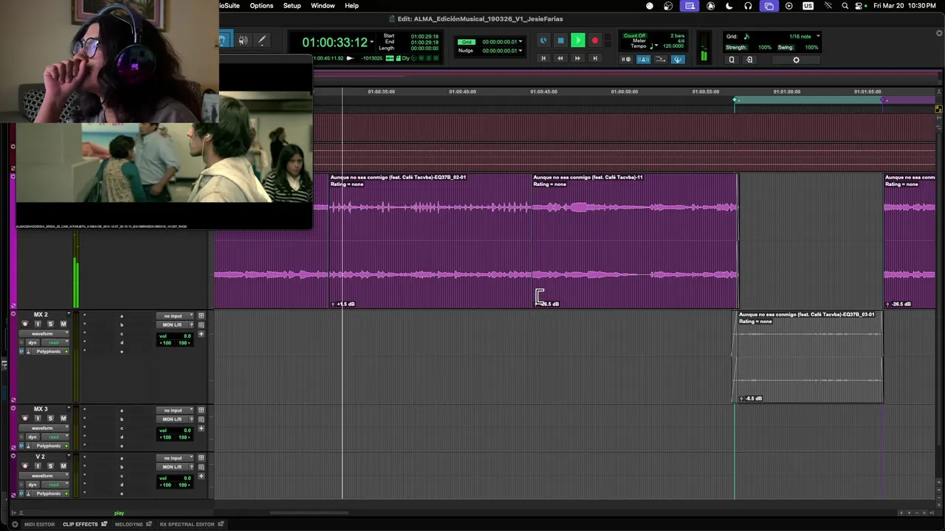Click the quantize settings gear icon
This screenshot has width=945, height=531.
click(796, 60)
